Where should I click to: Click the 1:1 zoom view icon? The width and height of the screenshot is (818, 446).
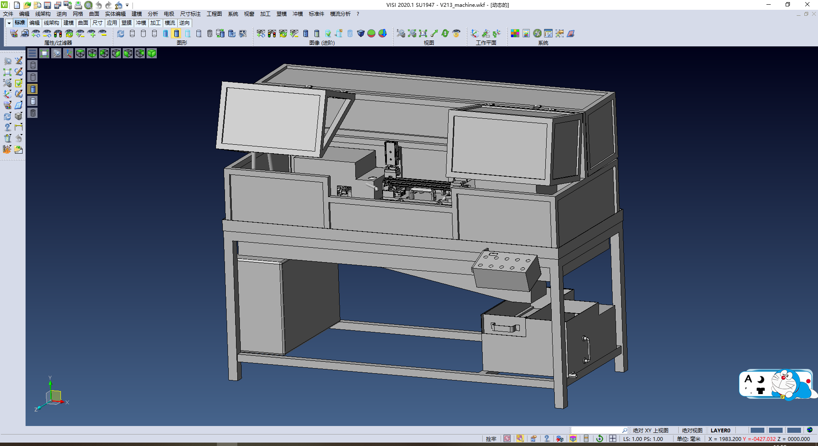pos(423,33)
